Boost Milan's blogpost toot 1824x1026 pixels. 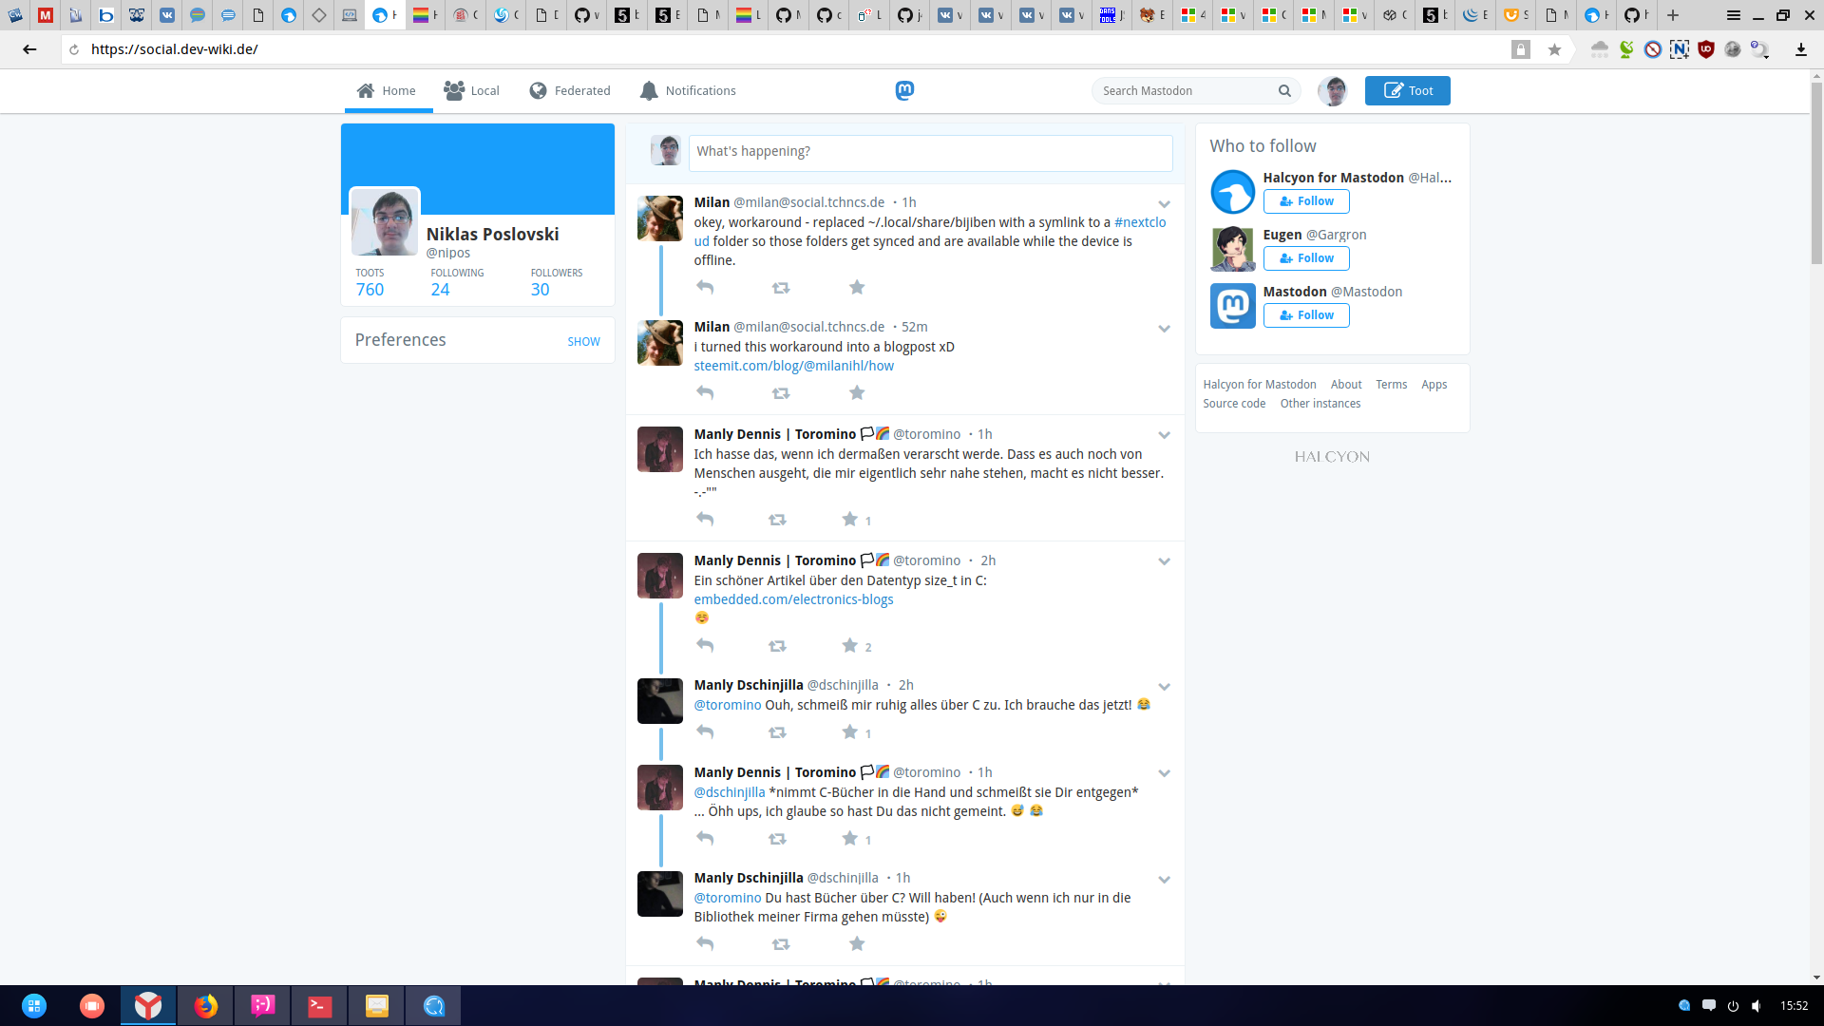pos(781,393)
